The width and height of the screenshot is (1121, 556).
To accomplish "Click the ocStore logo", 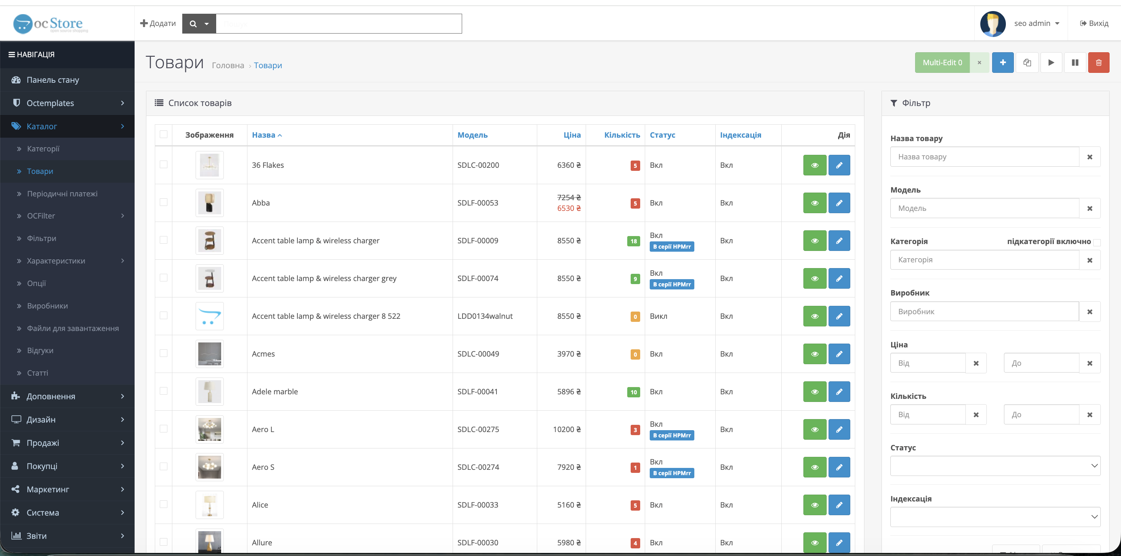I will point(50,24).
